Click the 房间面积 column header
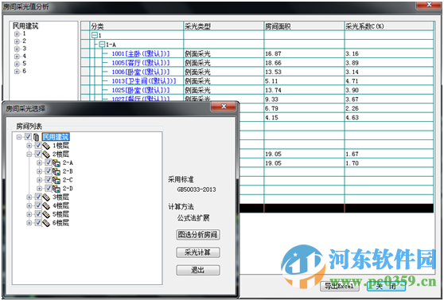Screen dimensions: 444x301 [x=304, y=26]
